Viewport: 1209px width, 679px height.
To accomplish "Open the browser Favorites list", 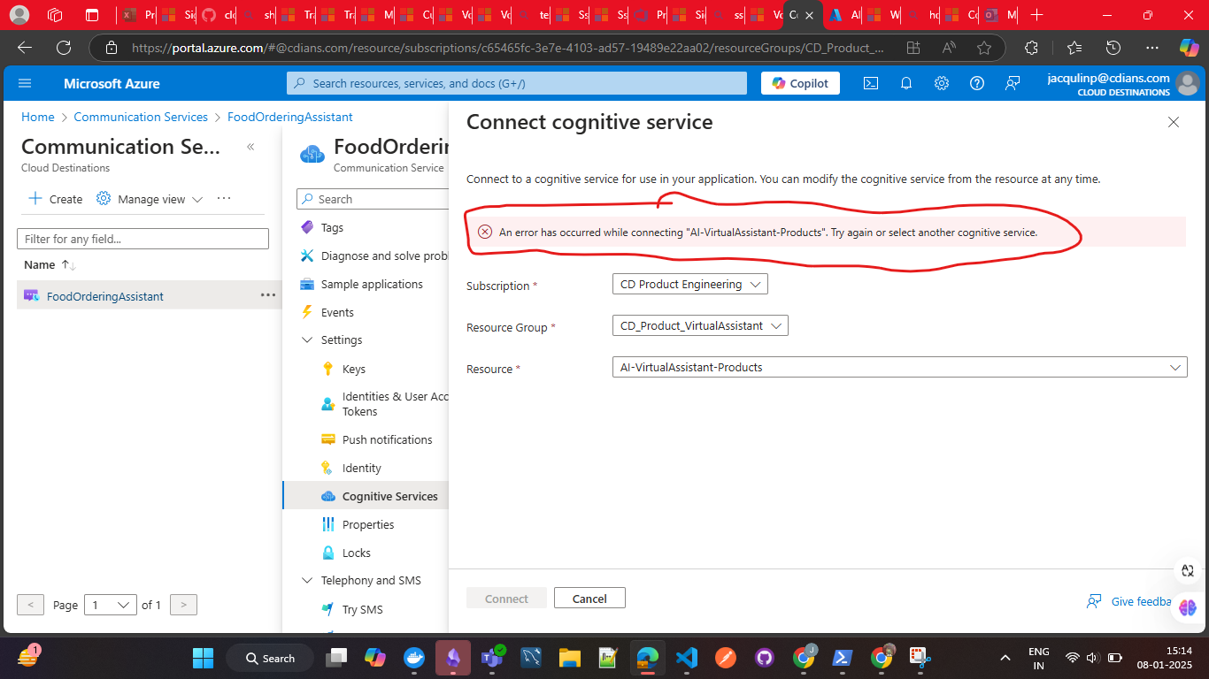I will (x=1074, y=48).
